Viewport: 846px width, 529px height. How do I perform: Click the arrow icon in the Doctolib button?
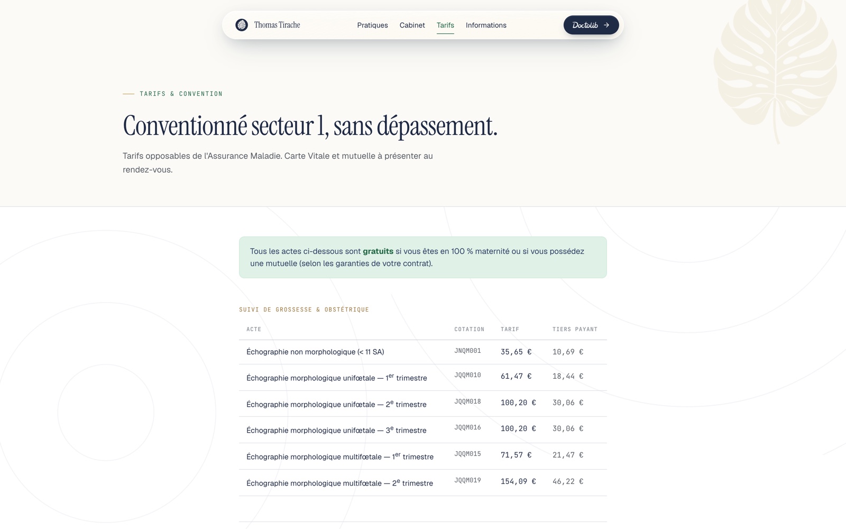tap(606, 25)
